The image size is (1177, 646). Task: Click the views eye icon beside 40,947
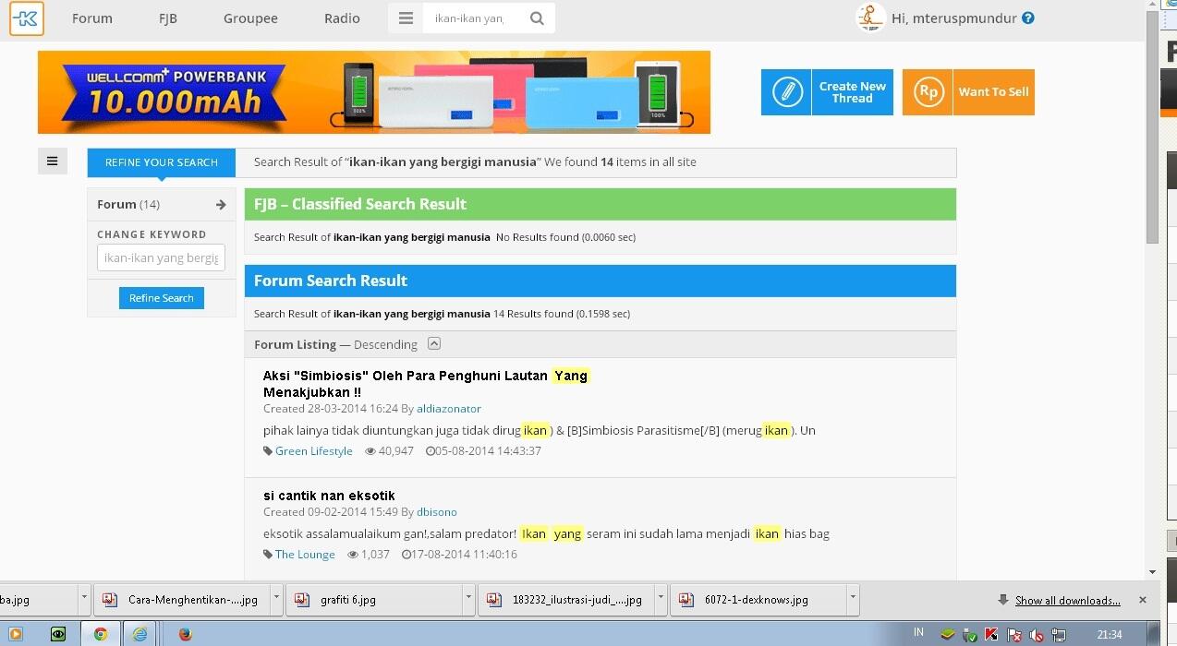pyautogui.click(x=370, y=451)
